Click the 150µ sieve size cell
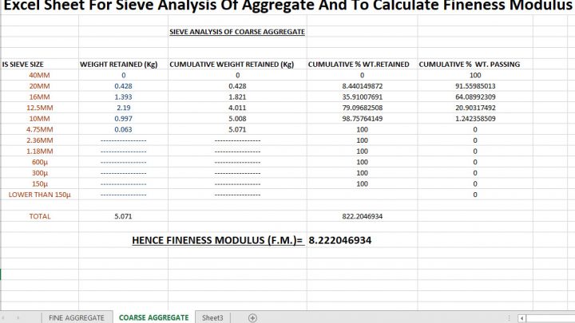Viewport: 575px width, 323px height. click(40, 184)
